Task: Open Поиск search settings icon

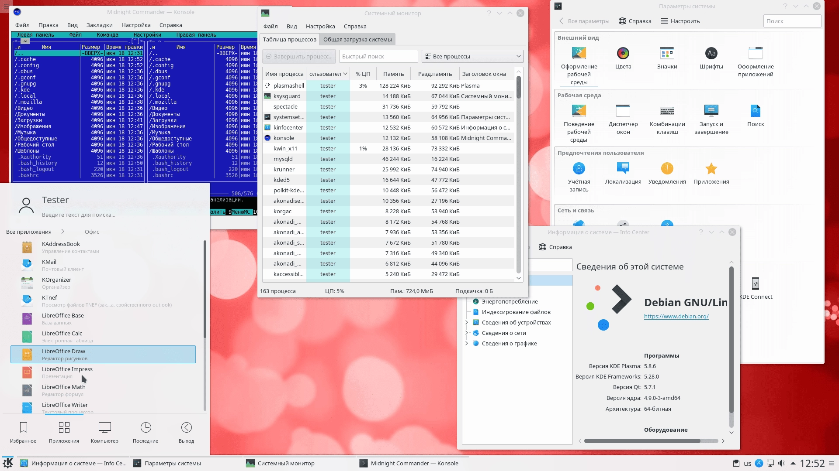Action: [x=756, y=111]
